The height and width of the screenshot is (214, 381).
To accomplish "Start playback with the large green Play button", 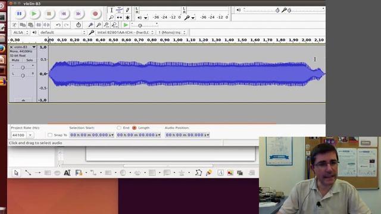I will pyautogui.click(x=34, y=14).
